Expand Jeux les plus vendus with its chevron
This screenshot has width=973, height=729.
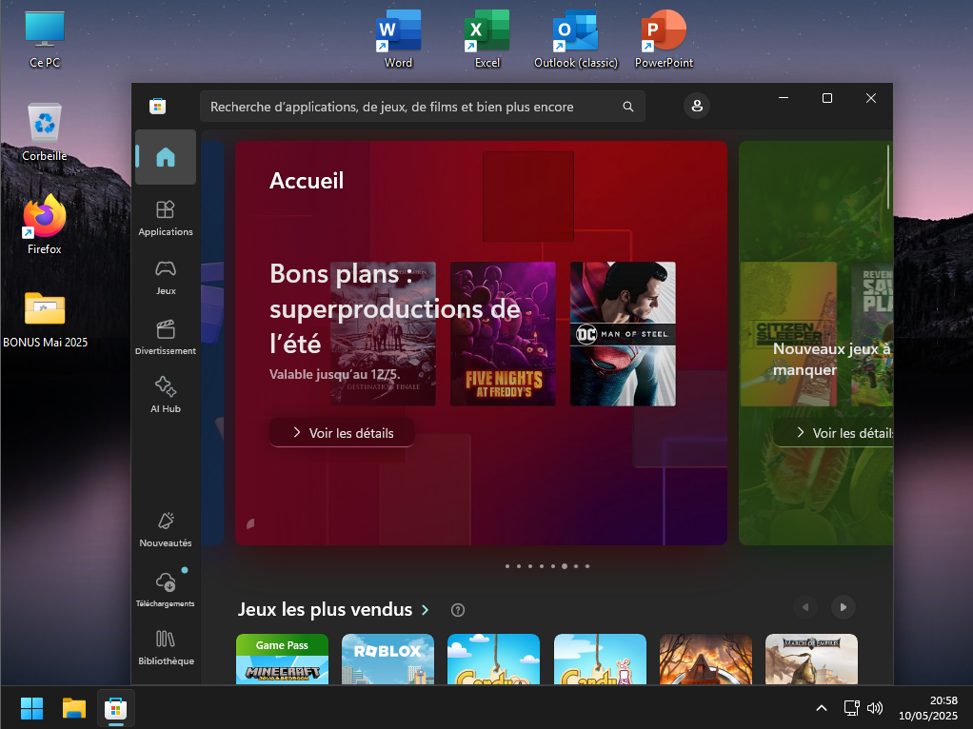pyautogui.click(x=426, y=610)
